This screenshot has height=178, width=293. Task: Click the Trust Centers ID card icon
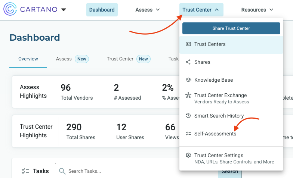point(188,44)
